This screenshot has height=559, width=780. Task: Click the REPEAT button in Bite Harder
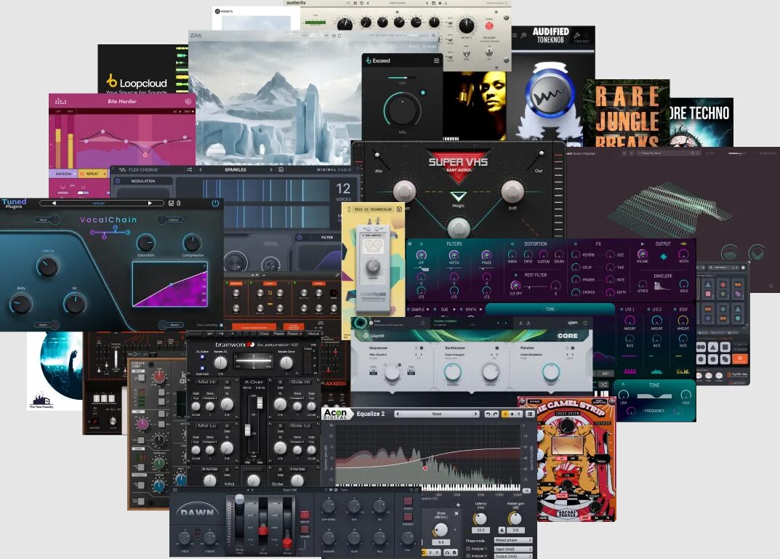92,174
